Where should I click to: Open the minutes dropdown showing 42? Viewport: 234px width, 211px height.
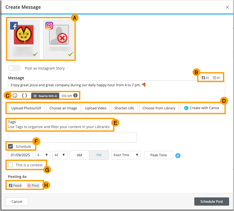[x=60, y=155]
